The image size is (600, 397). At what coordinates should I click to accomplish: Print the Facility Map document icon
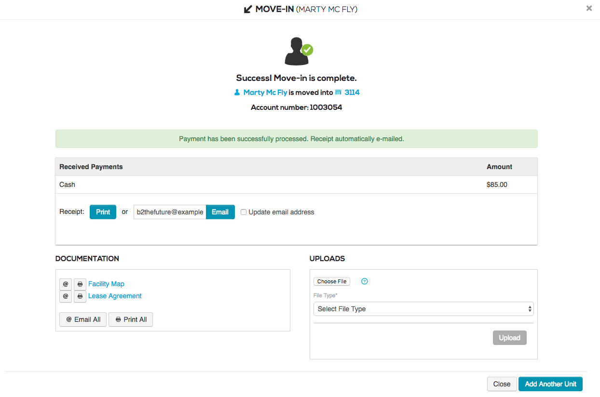(x=80, y=284)
